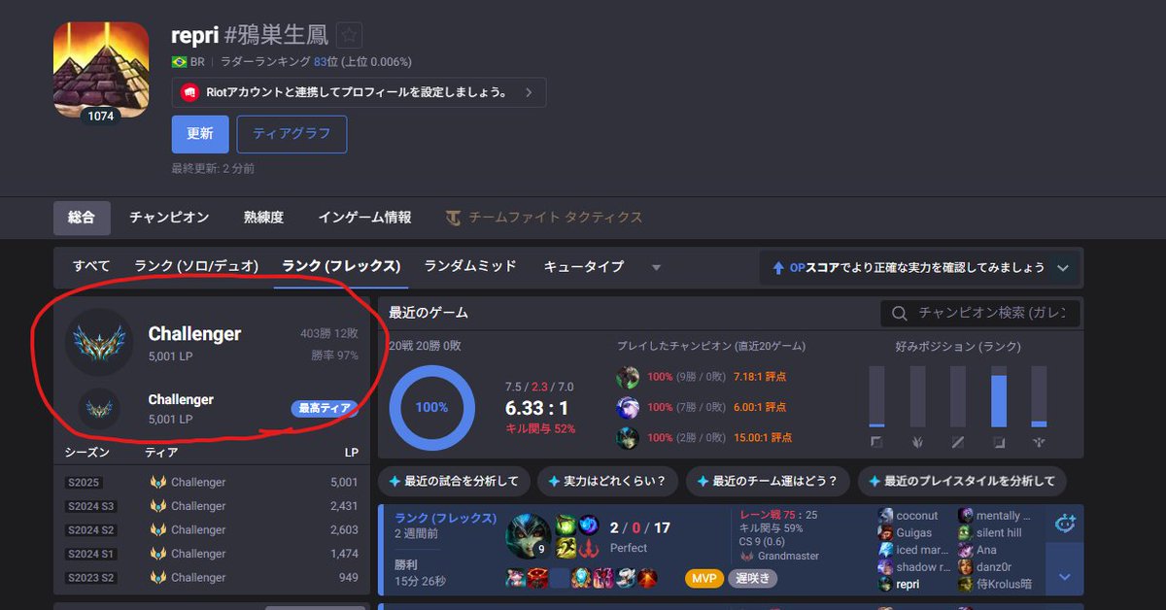Click 実力はどれくらい？ AI prompt
The image size is (1166, 610).
pyautogui.click(x=608, y=481)
